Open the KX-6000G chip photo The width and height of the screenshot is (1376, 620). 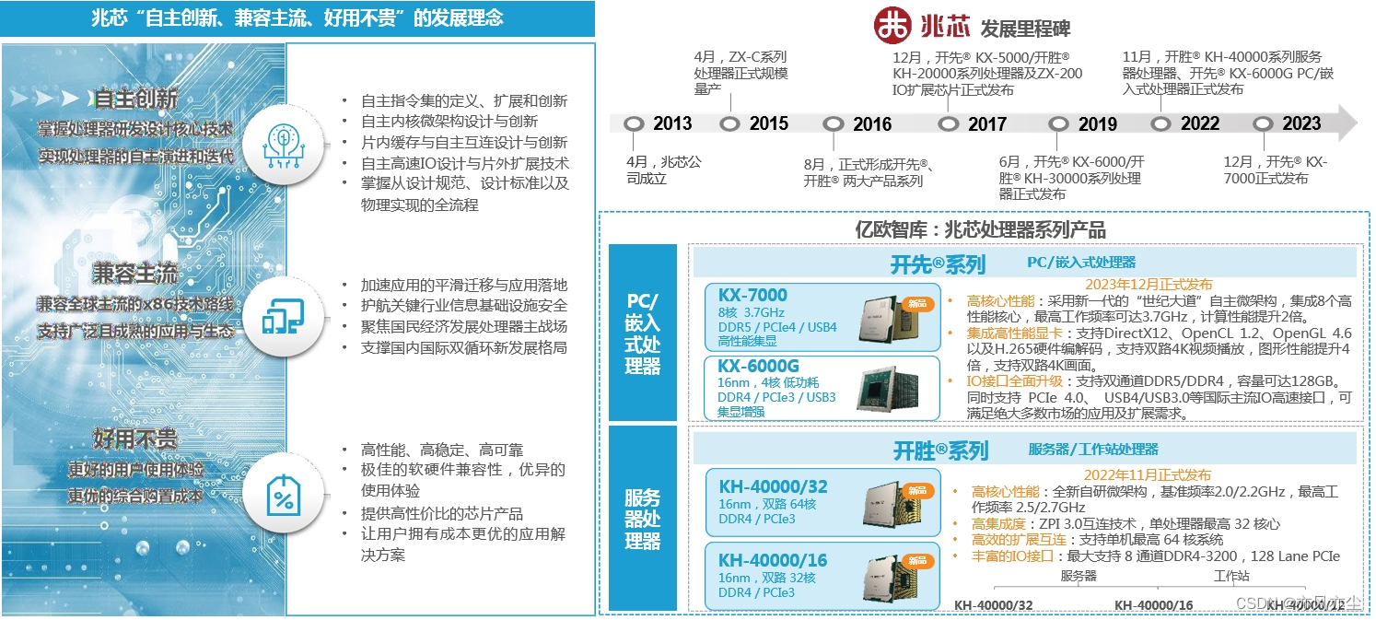tap(887, 388)
